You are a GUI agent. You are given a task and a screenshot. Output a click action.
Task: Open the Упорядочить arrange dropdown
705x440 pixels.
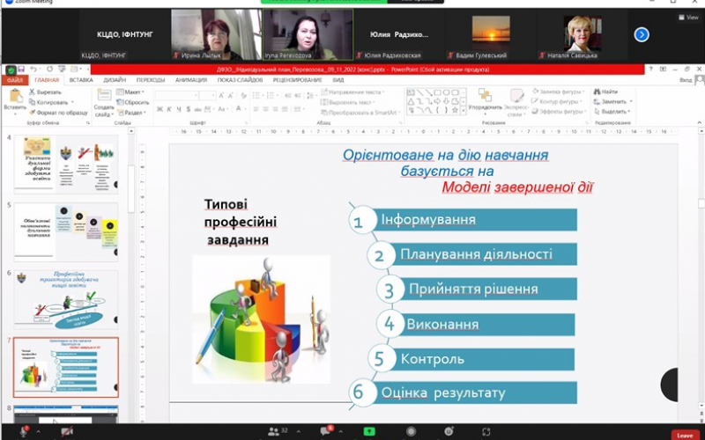(485, 101)
